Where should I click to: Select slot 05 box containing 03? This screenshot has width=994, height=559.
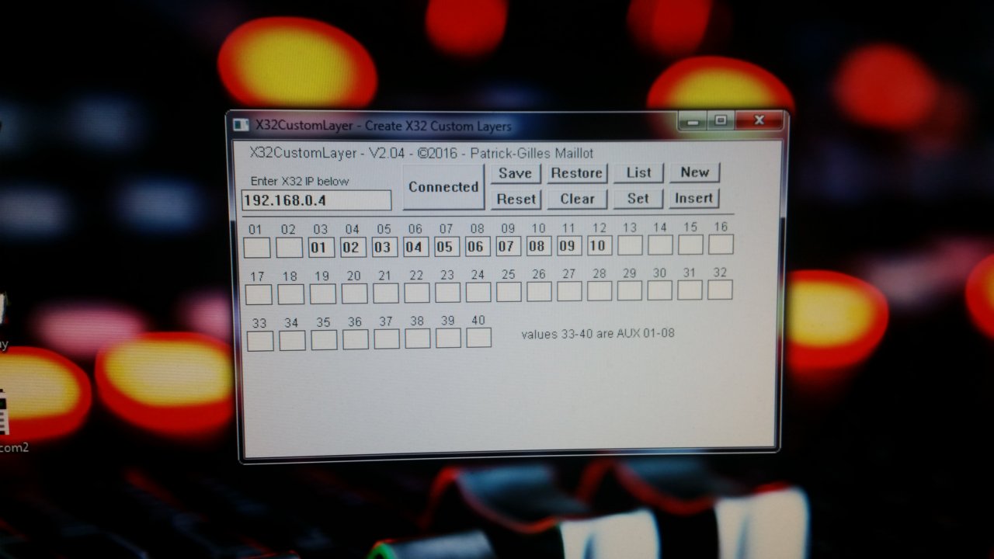[384, 248]
